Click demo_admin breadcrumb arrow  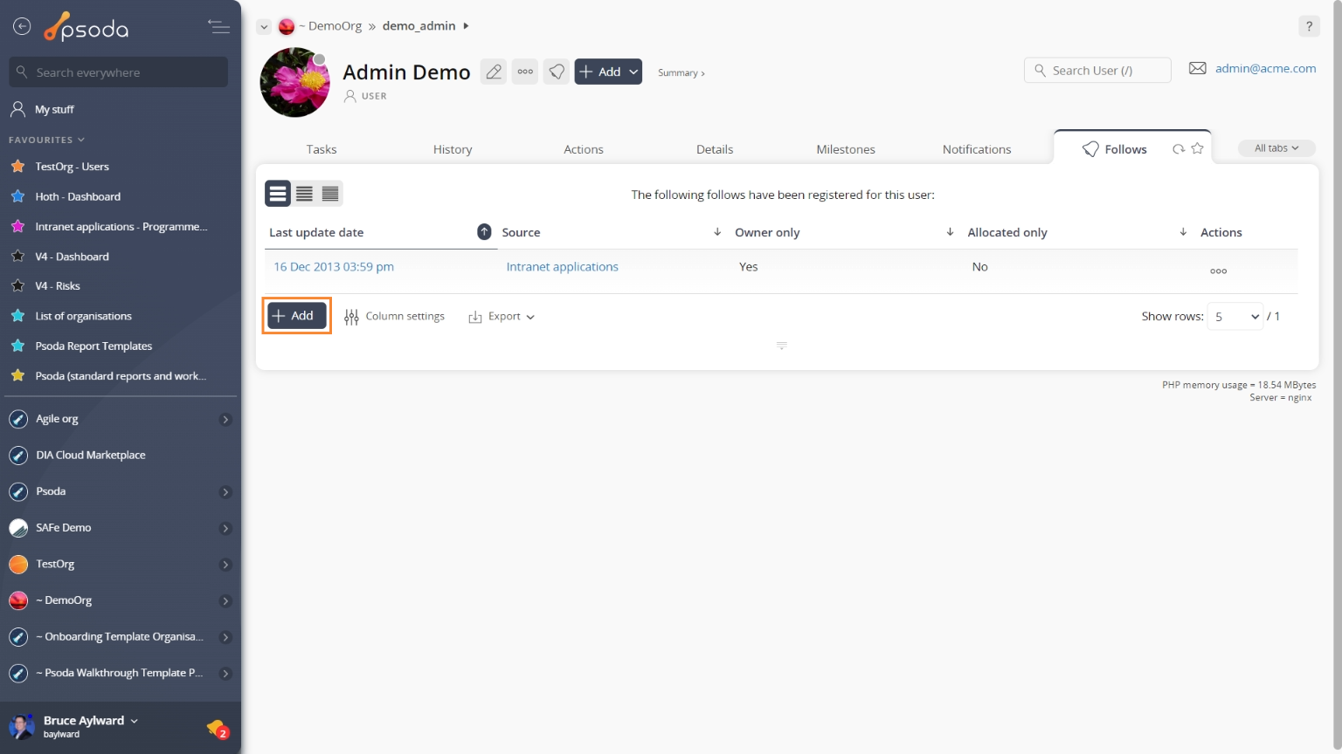pyautogui.click(x=466, y=26)
